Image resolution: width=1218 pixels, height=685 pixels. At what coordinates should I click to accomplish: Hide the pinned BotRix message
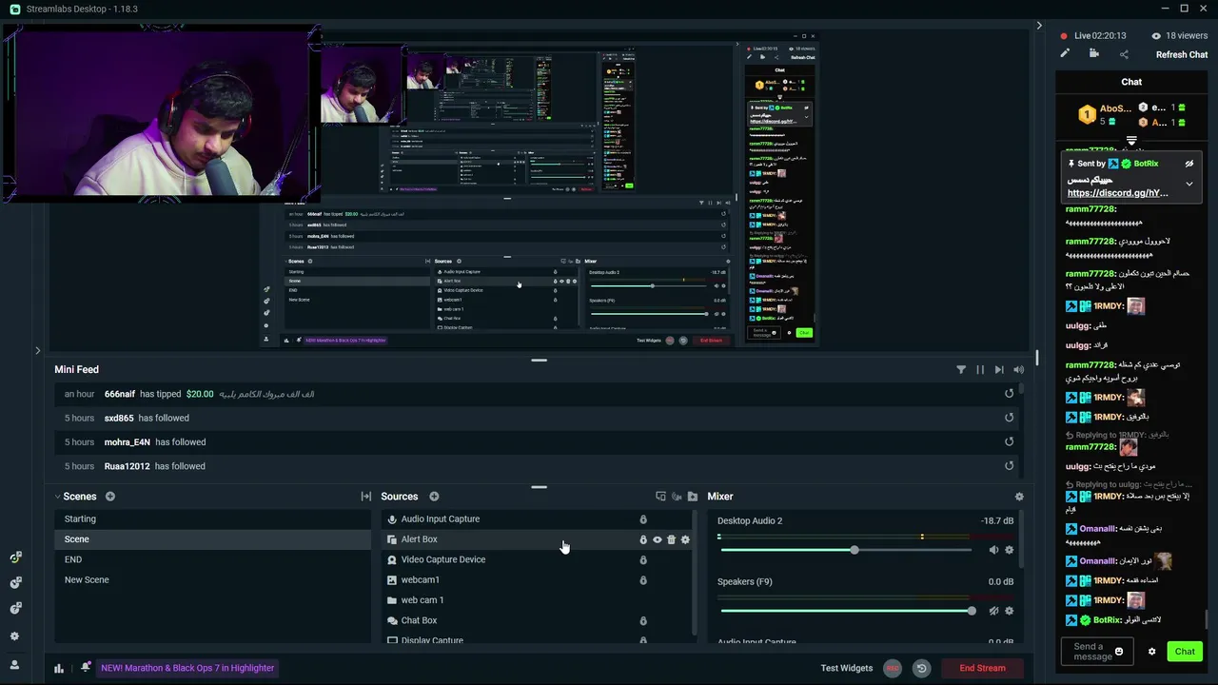1189,164
